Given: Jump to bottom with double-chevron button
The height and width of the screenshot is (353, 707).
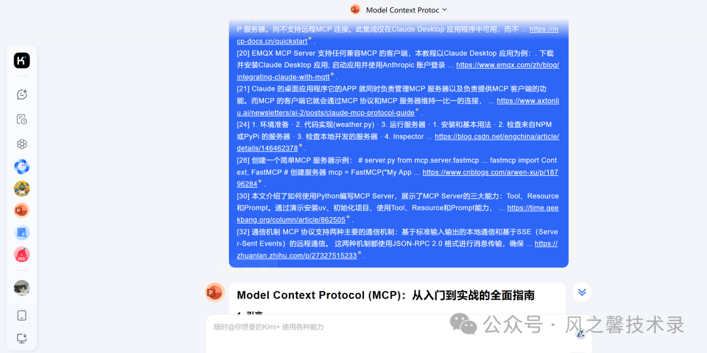Looking at the screenshot, I should tap(582, 292).
